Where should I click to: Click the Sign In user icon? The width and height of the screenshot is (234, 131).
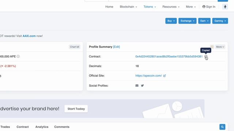pyautogui.click(x=204, y=7)
